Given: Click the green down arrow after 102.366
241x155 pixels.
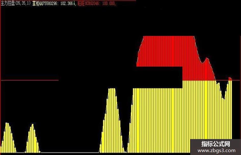Looking at the screenshot, I should click(74, 3).
